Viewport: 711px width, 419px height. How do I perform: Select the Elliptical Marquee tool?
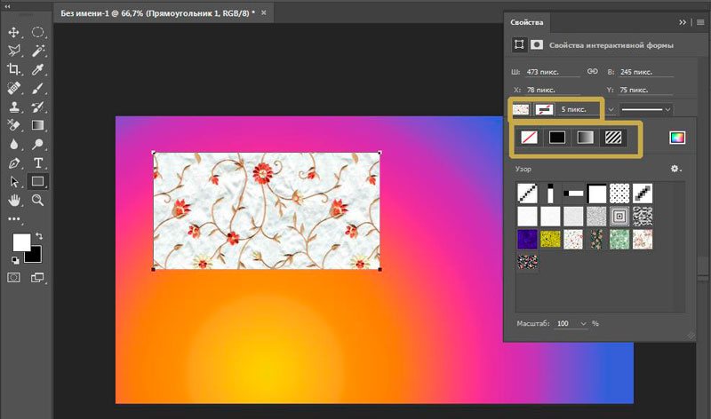tap(37, 32)
